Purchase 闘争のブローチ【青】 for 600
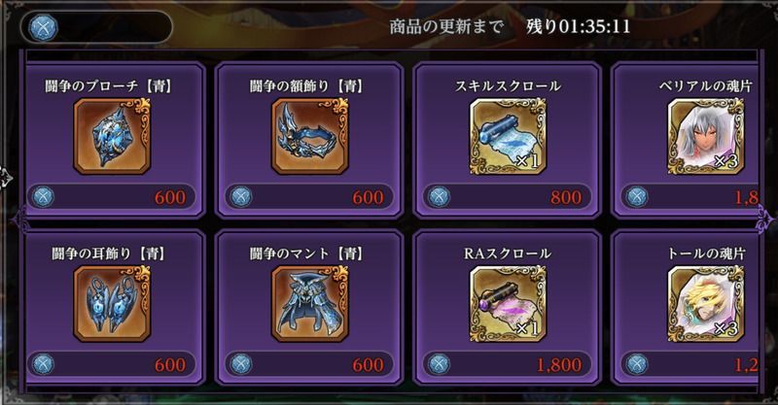This screenshot has width=778, height=405. (x=112, y=197)
